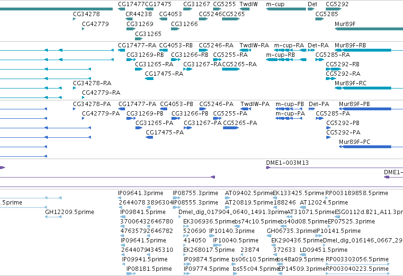Select the CG42779 gene label
Screen dimensions: 403x276
pos(95,24)
